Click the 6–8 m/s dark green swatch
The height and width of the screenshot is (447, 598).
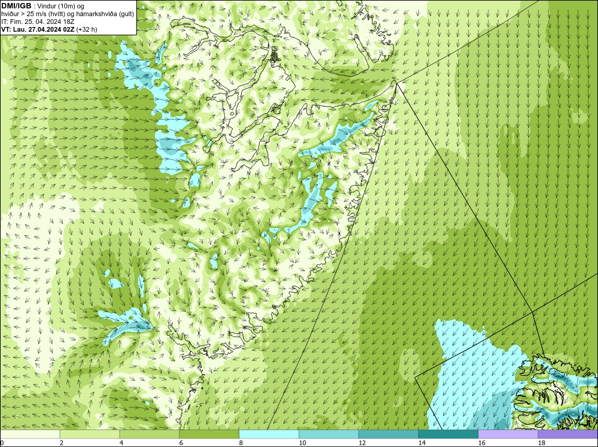click(209, 434)
